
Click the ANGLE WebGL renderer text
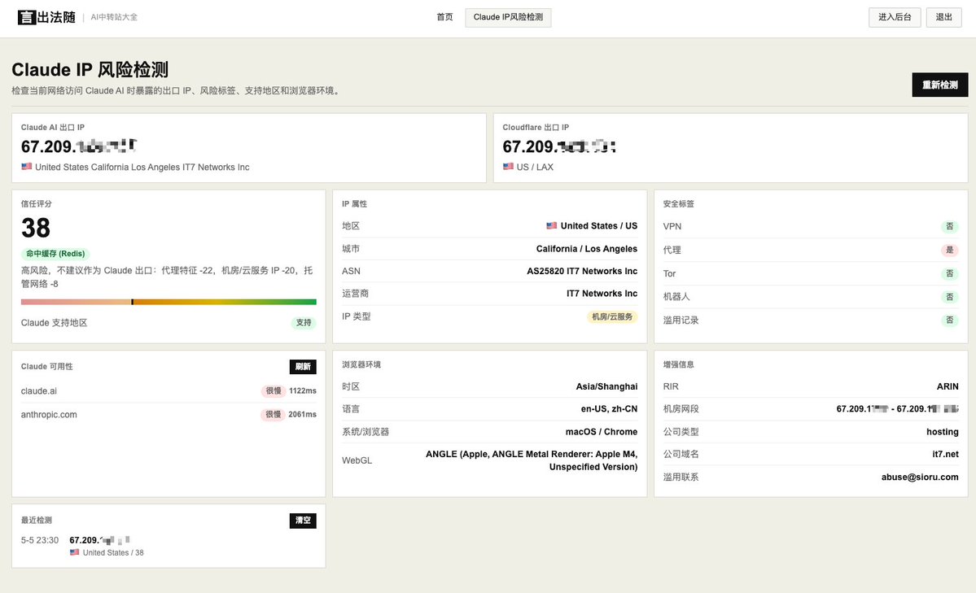click(532, 460)
